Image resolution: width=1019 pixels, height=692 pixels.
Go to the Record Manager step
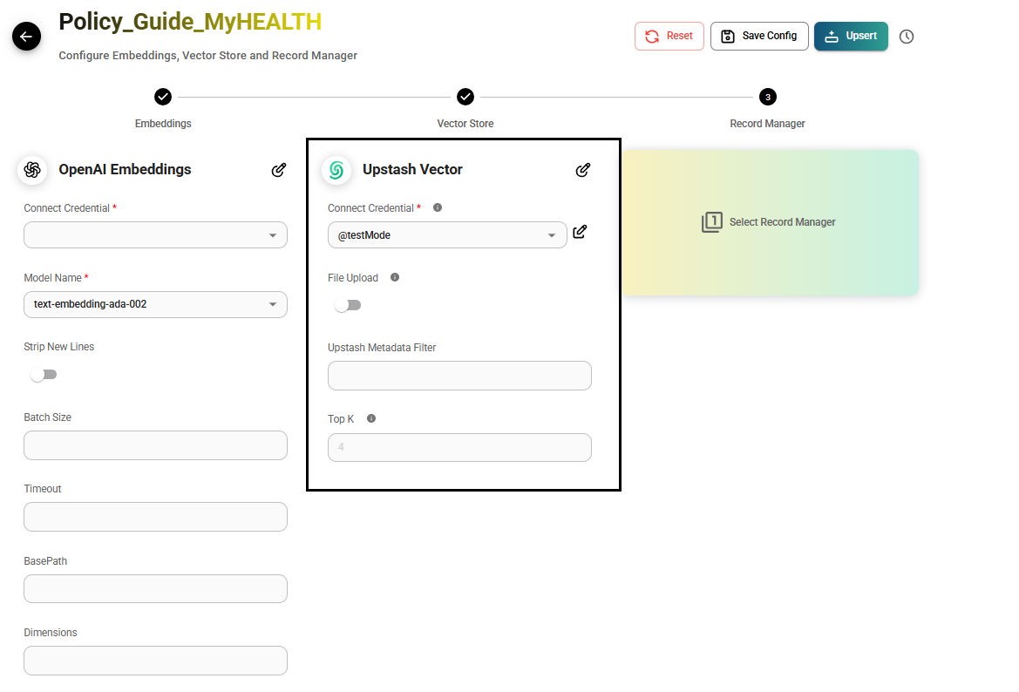[x=767, y=97]
